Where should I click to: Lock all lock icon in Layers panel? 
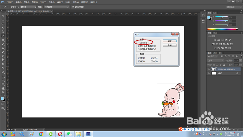pyautogui.click(x=224, y=65)
